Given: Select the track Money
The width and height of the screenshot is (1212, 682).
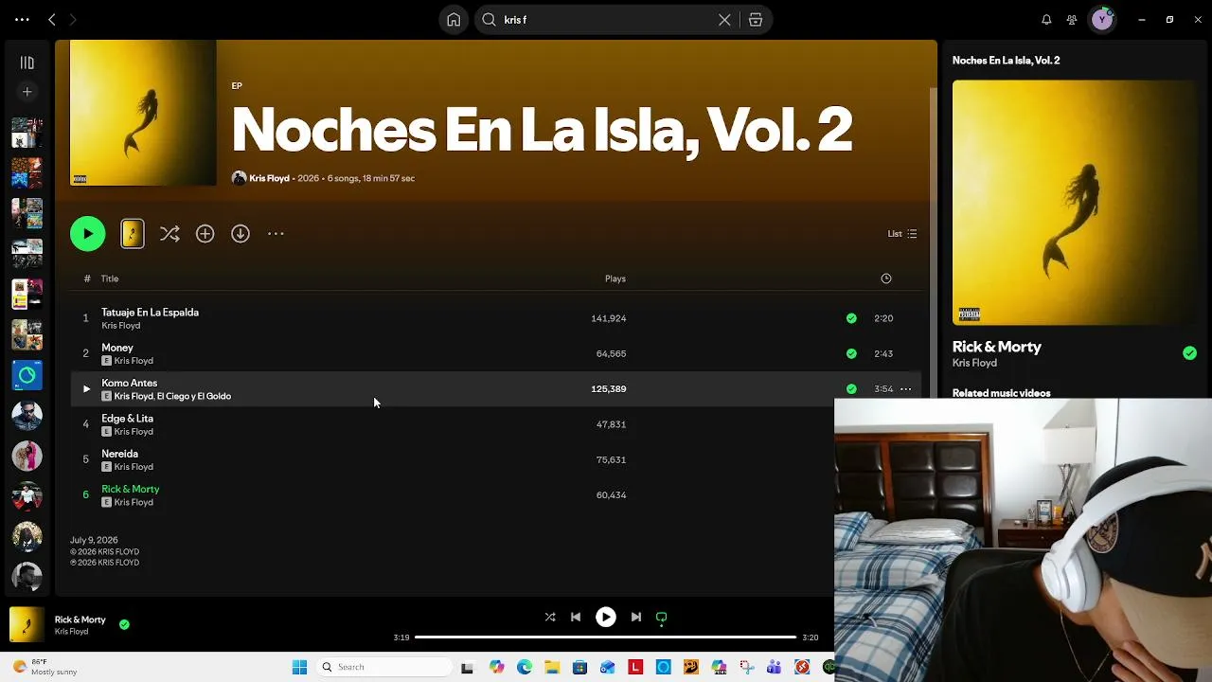Looking at the screenshot, I should tap(117, 348).
